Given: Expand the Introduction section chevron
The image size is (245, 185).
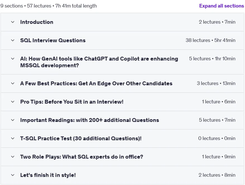Looking at the screenshot, I should (x=13, y=22).
